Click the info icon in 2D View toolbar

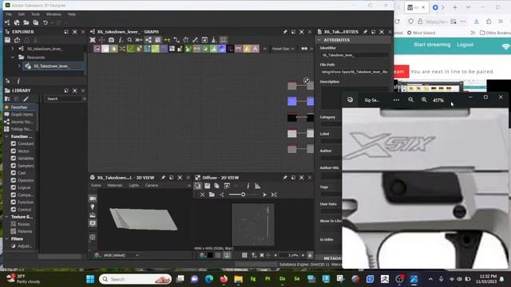tap(248, 186)
